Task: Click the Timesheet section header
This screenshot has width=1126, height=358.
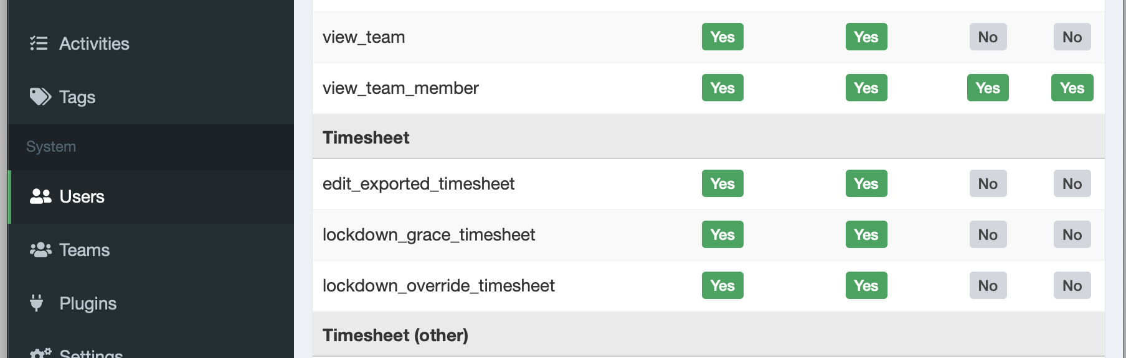Action: pos(366,137)
